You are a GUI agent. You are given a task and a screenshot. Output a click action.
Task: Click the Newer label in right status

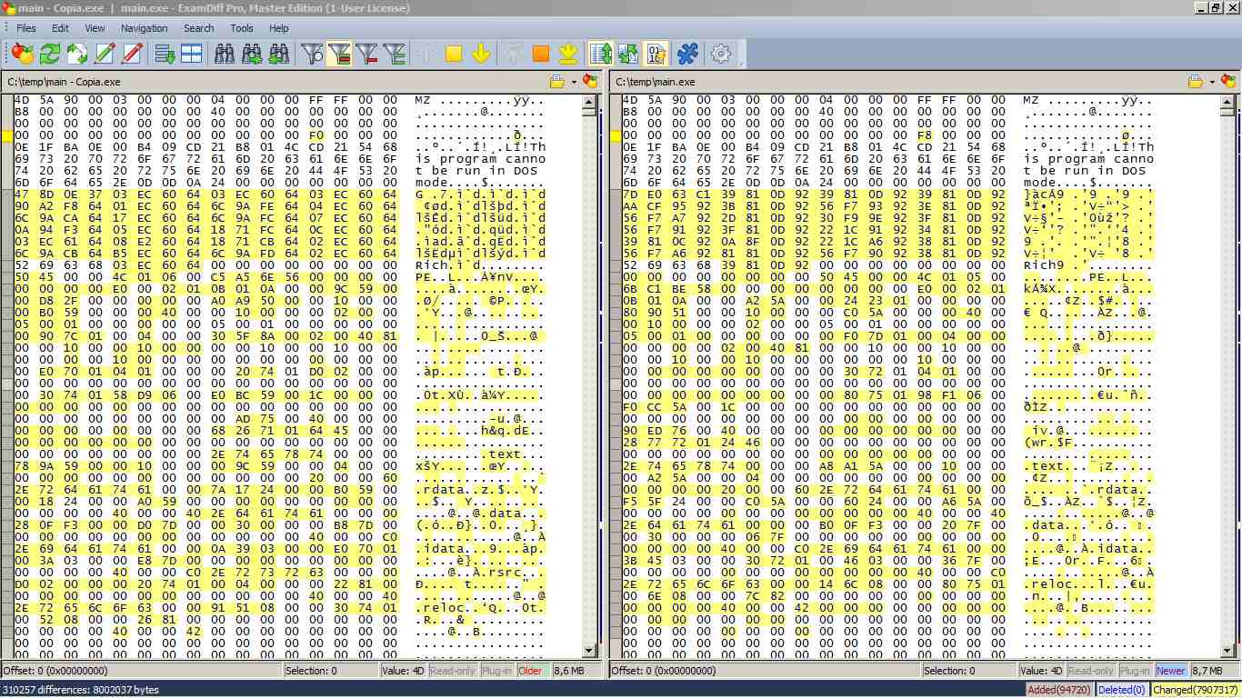coord(1171,671)
